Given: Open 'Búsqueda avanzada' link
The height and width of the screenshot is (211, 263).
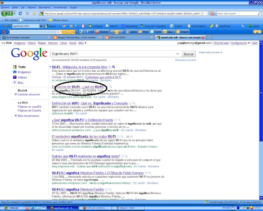Looking at the screenshot, I should [185, 60].
